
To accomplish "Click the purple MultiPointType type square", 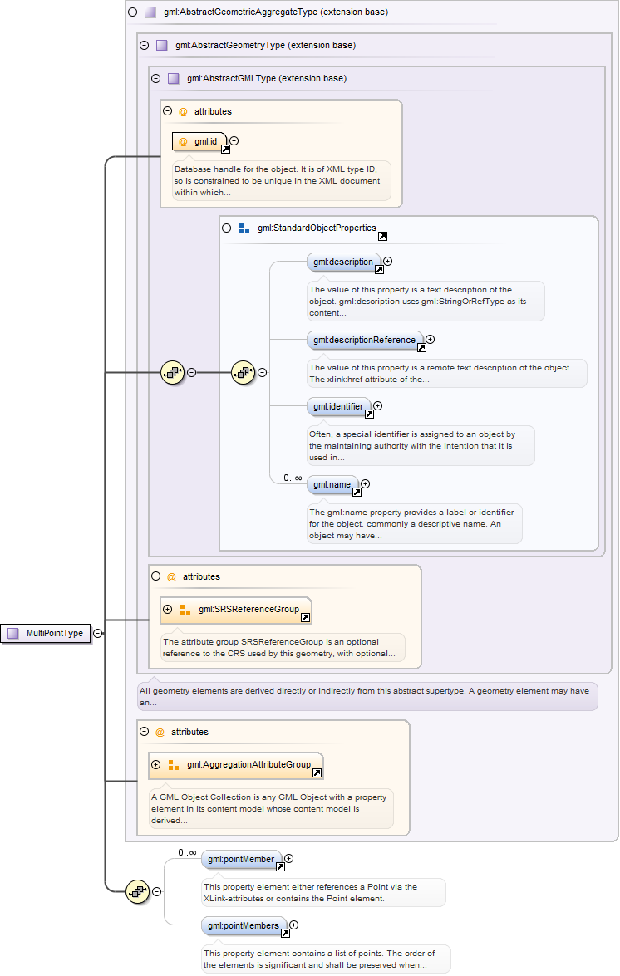I will pyautogui.click(x=13, y=633).
